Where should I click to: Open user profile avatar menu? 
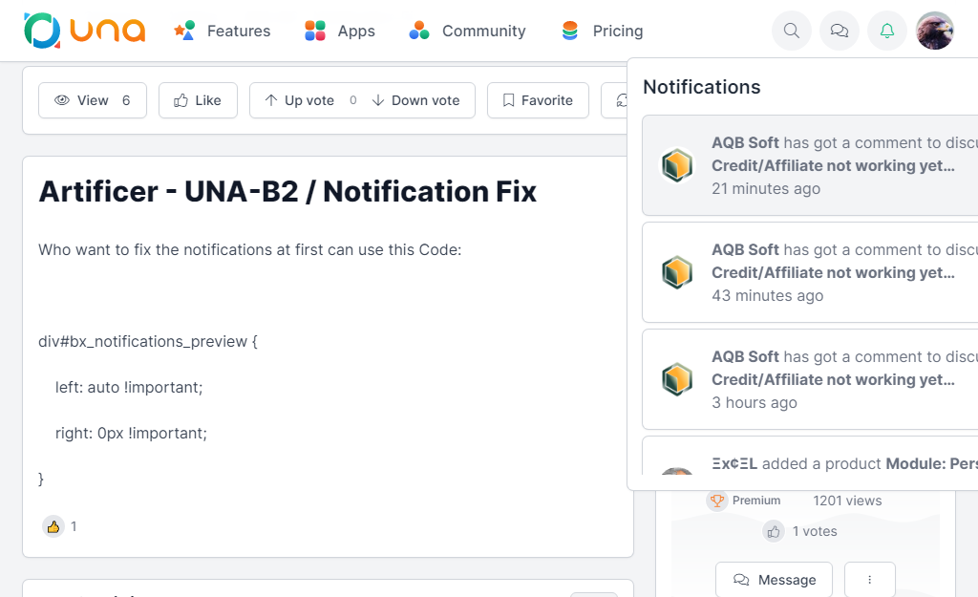pos(934,31)
